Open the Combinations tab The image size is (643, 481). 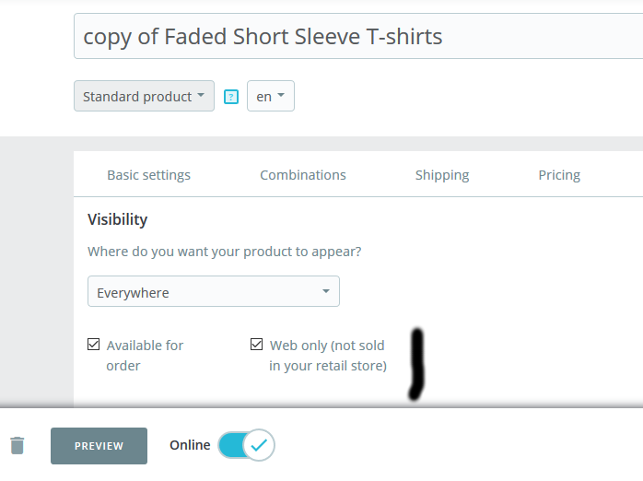point(303,175)
